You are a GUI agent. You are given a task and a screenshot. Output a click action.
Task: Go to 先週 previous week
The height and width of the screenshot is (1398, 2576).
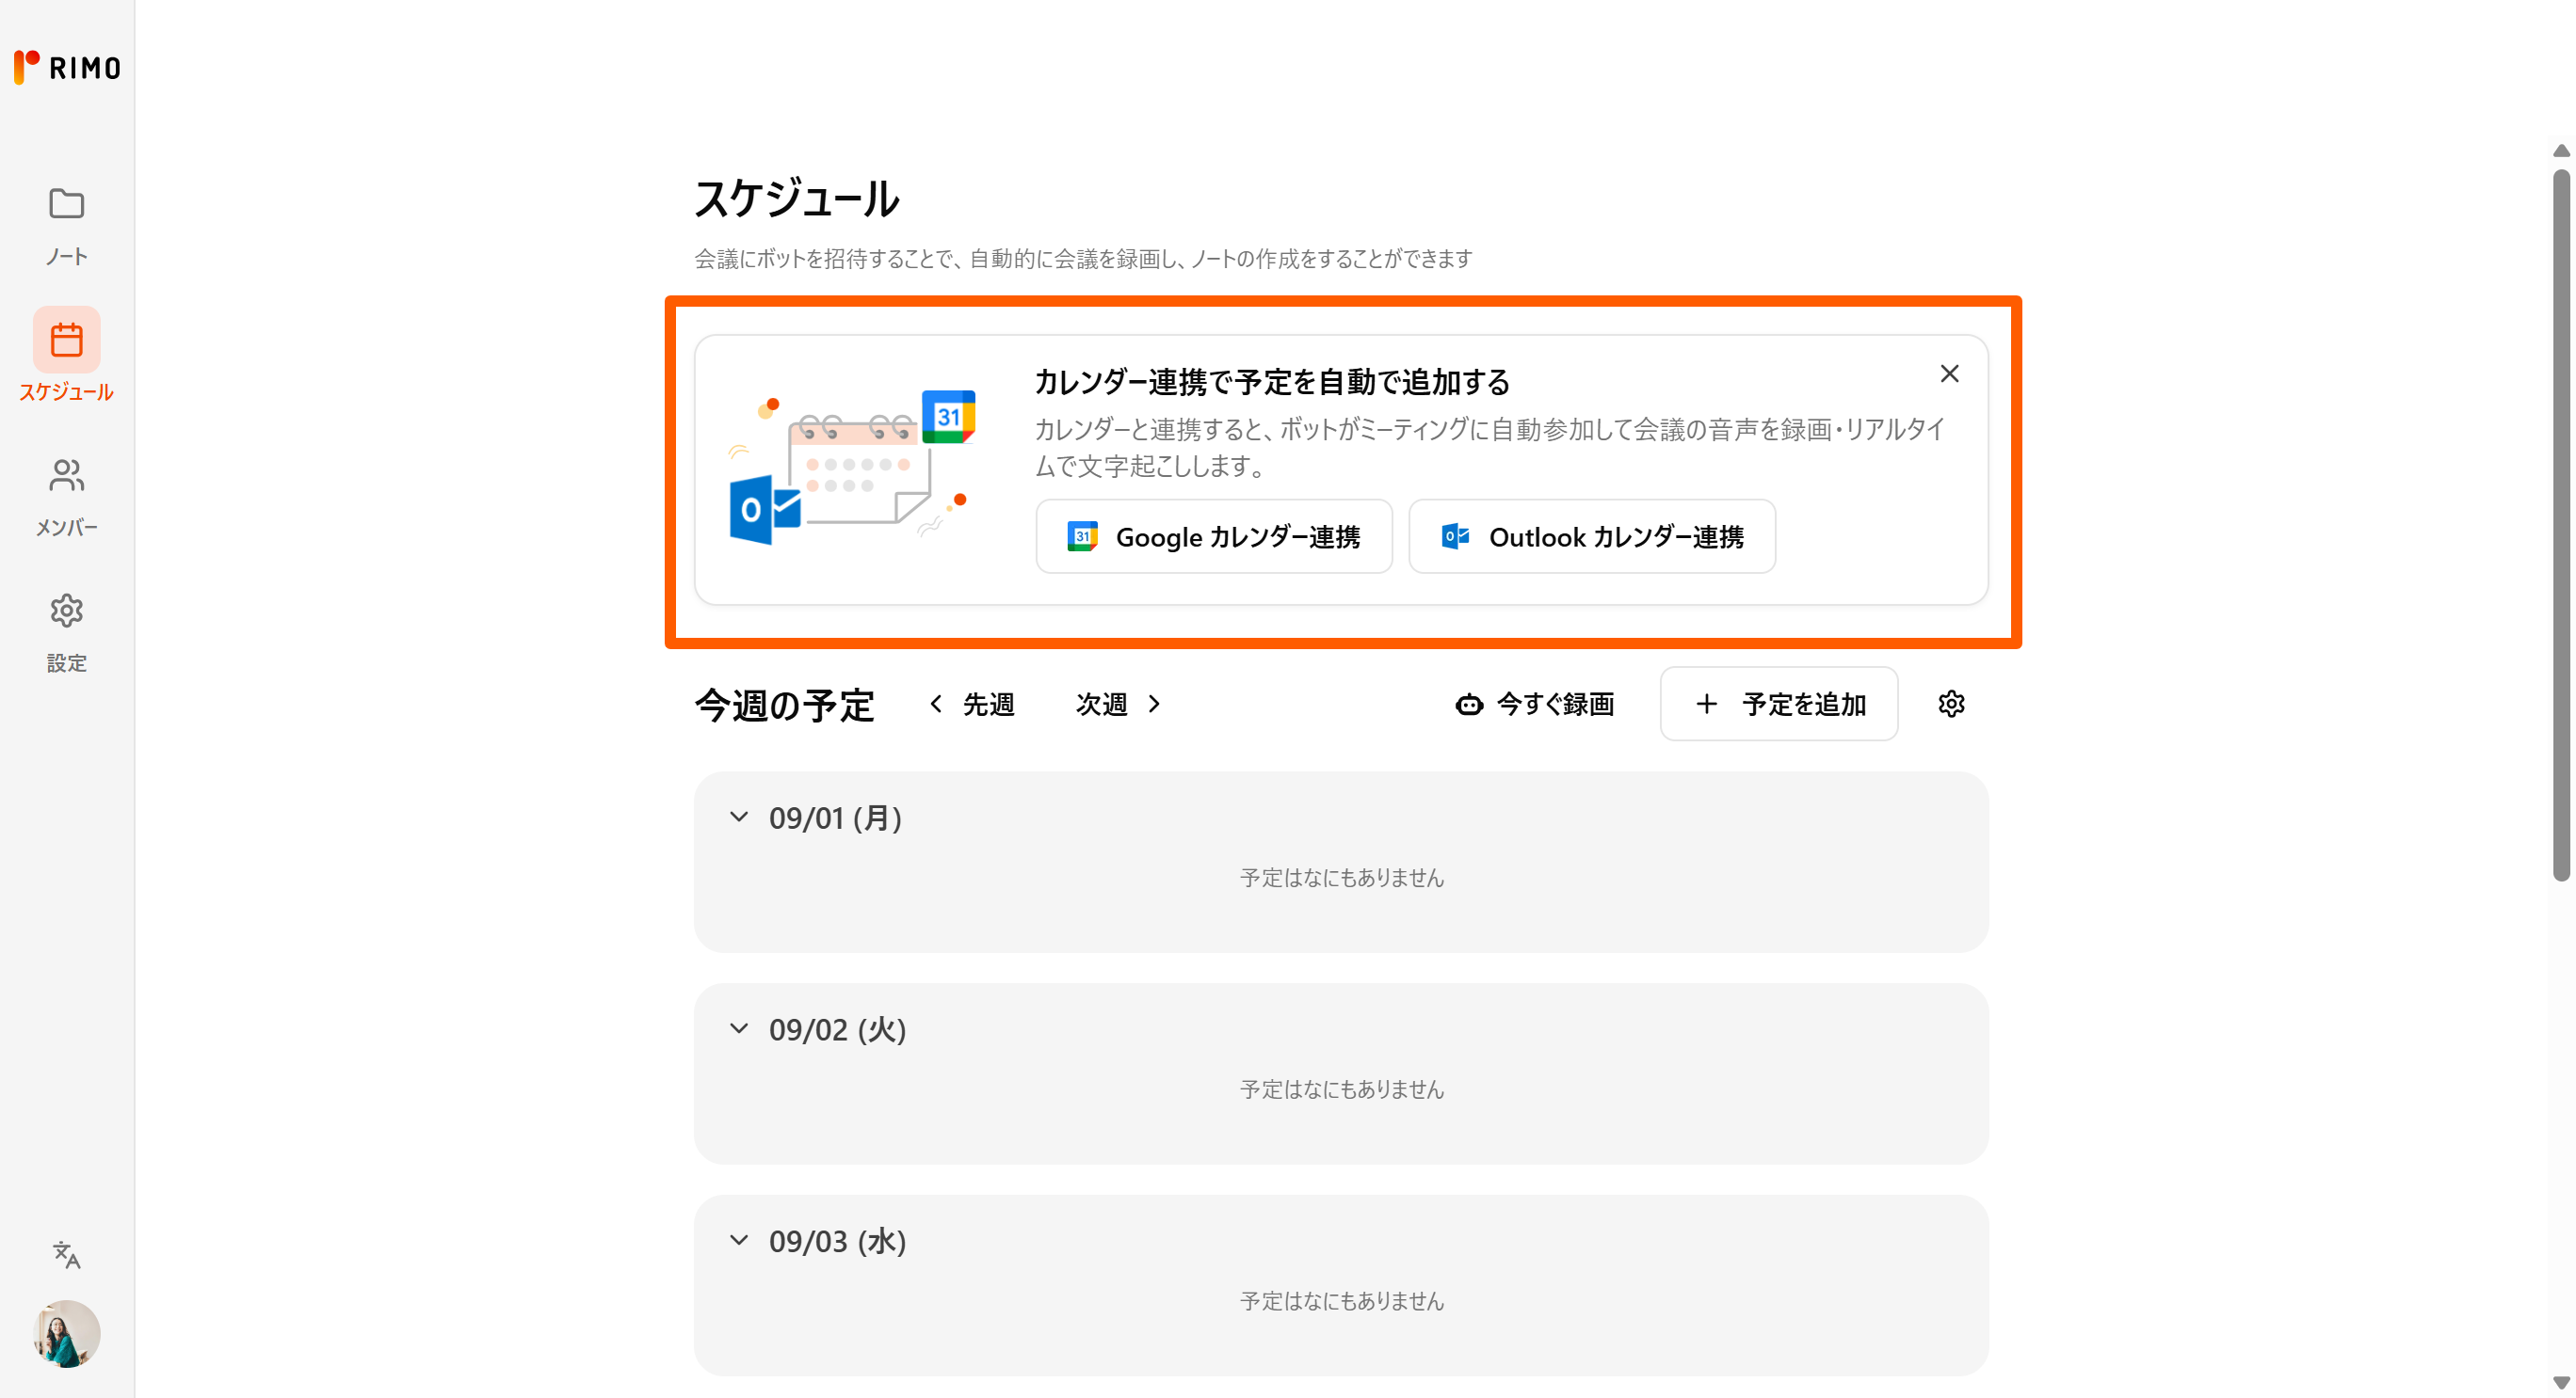[972, 705]
